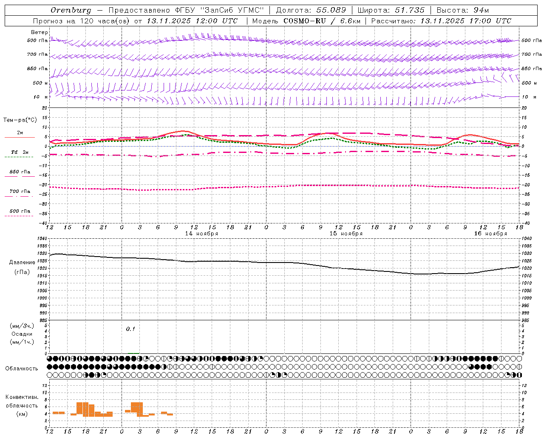Click the "Долгота: 55.089" header field
This screenshot has width=544, height=435.
tap(311, 10)
